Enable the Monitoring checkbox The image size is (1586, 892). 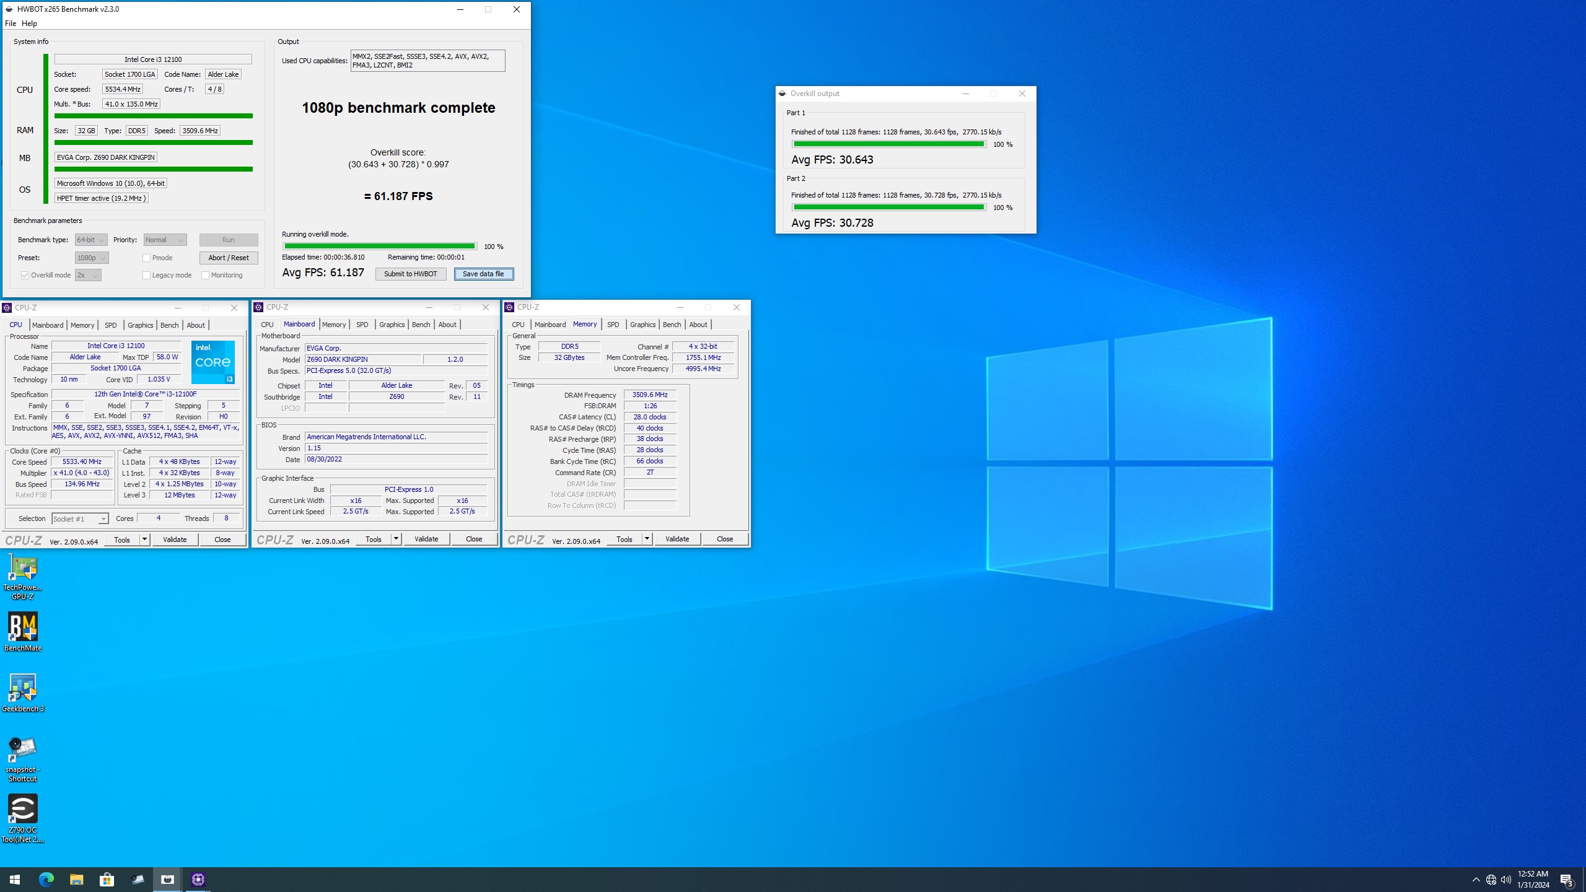(x=205, y=275)
